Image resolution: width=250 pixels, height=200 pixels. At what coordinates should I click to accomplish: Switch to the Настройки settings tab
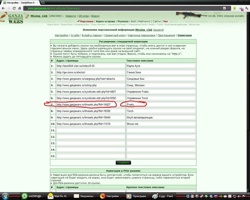click(62, 35)
